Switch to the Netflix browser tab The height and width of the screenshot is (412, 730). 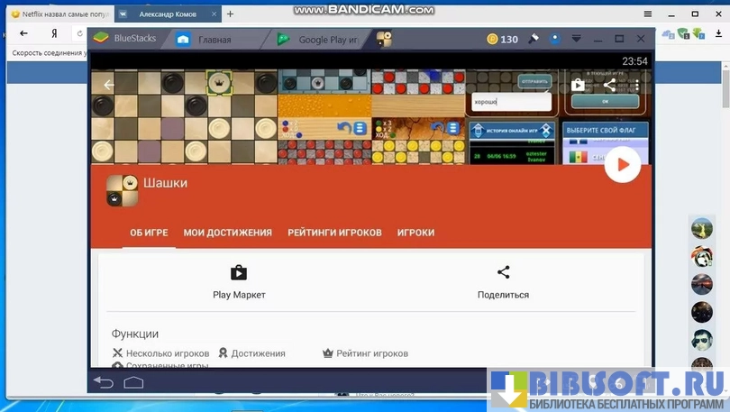click(54, 14)
